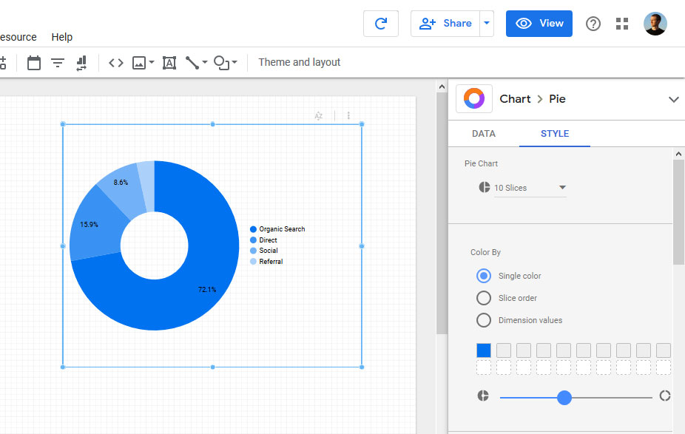The image size is (685, 434).
Task: Open the 10 Slices dropdown
Action: click(530, 188)
